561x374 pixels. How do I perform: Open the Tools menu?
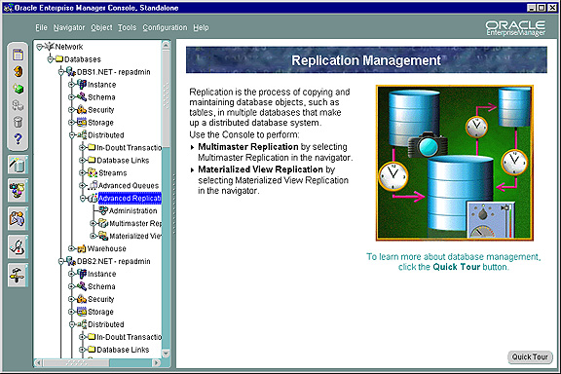[x=127, y=27]
